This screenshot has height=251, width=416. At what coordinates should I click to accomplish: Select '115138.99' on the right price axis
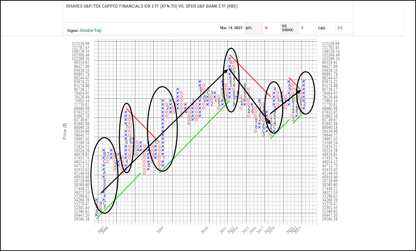(x=331, y=43)
